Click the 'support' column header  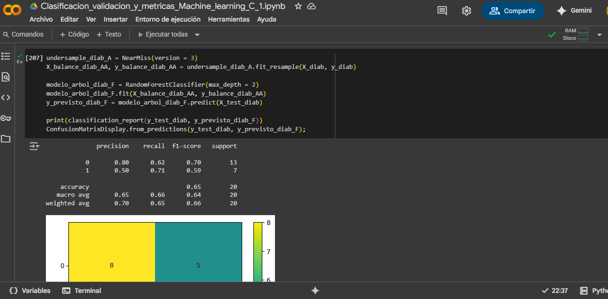click(224, 146)
